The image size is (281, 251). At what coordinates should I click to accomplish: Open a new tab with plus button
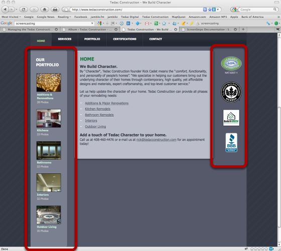(x=243, y=30)
